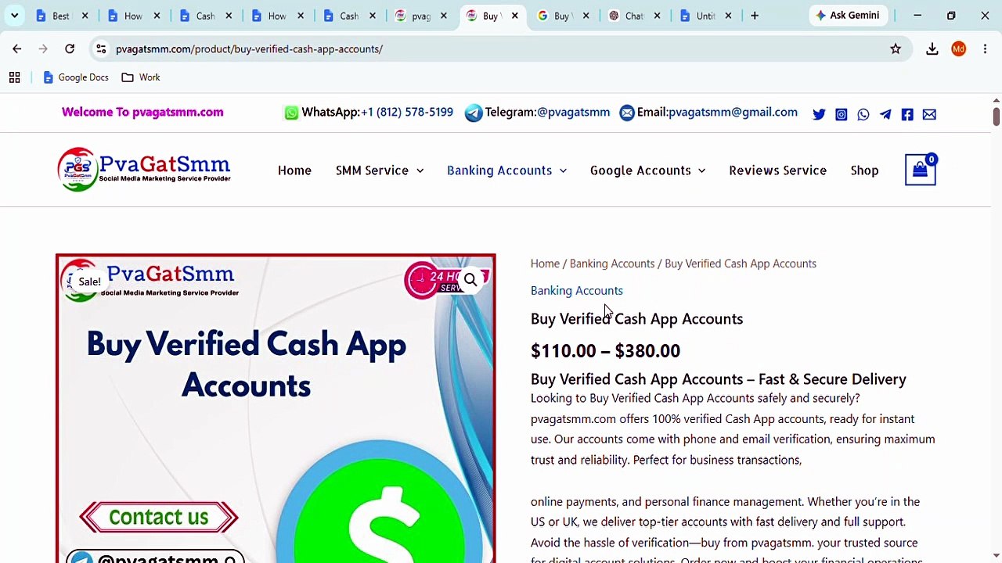Image resolution: width=1002 pixels, height=563 pixels.
Task: Click the WhatsApp number +1 (812) 578-5199
Action: click(407, 112)
